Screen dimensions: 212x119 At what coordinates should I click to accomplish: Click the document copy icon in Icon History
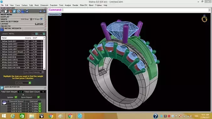tap(6, 11)
